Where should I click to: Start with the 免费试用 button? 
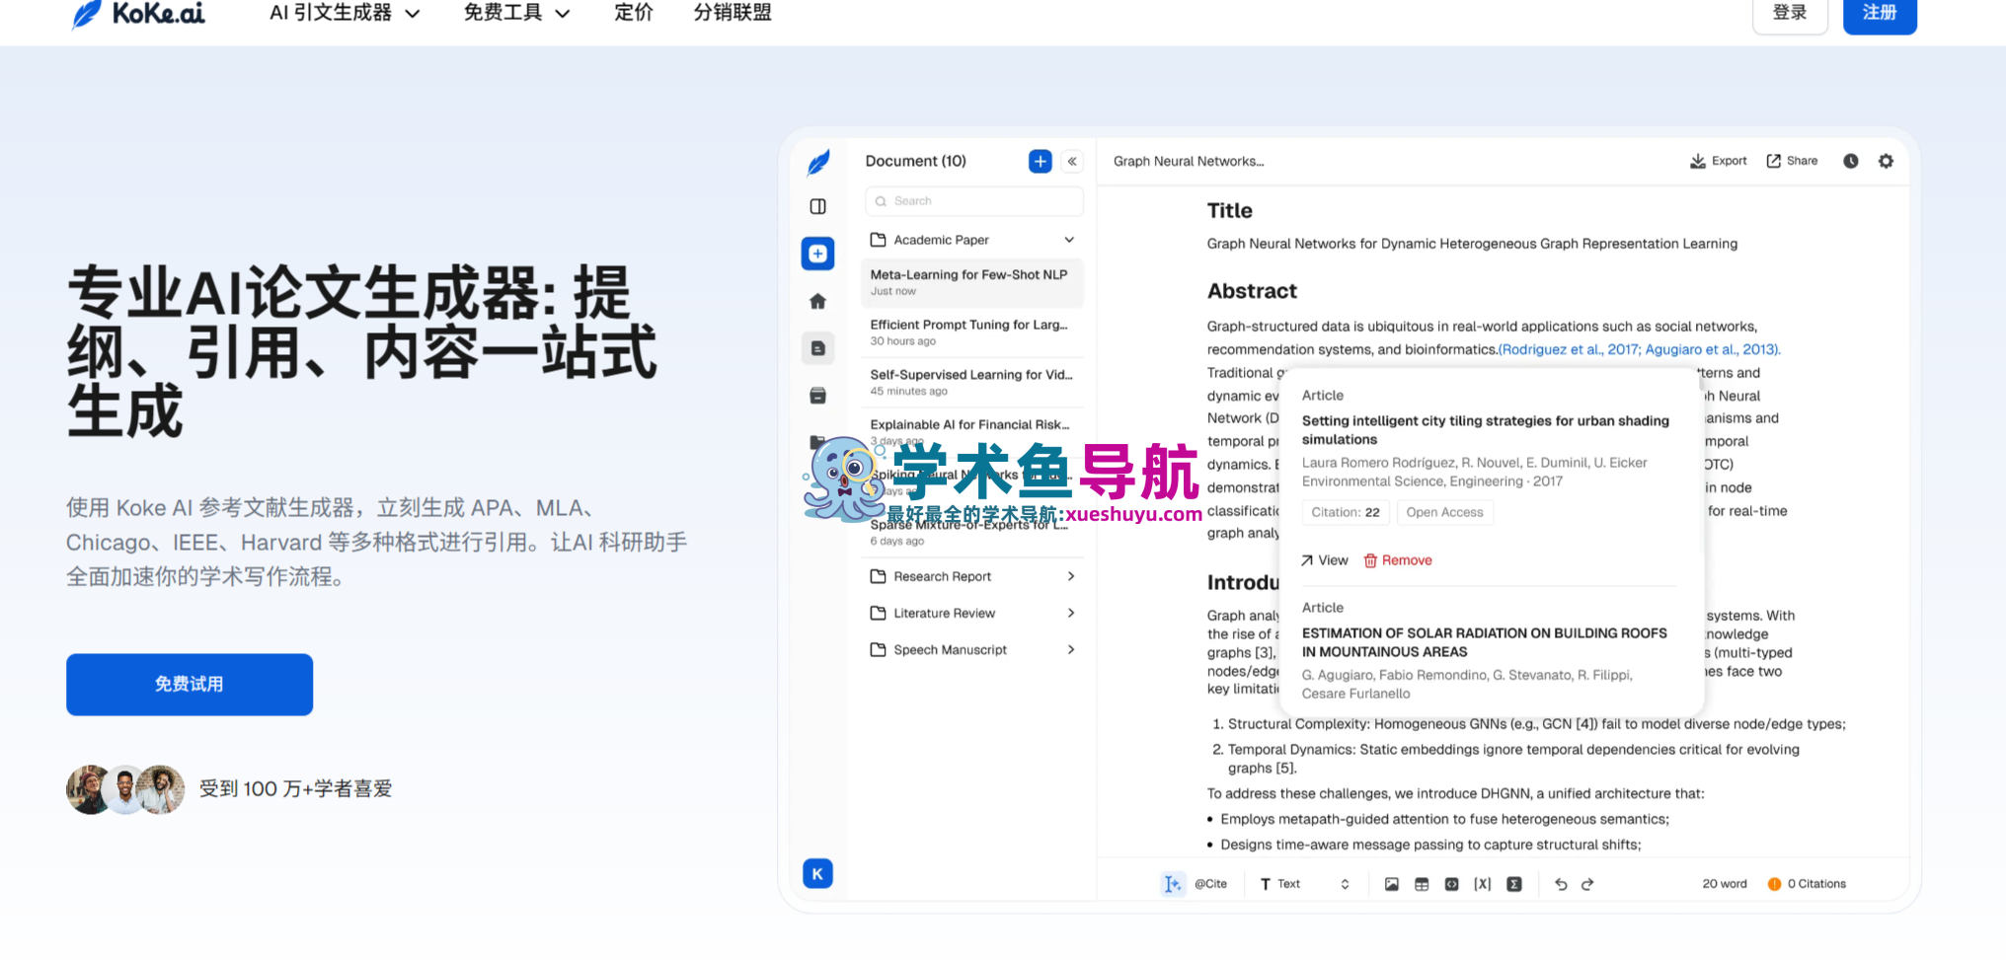(190, 684)
